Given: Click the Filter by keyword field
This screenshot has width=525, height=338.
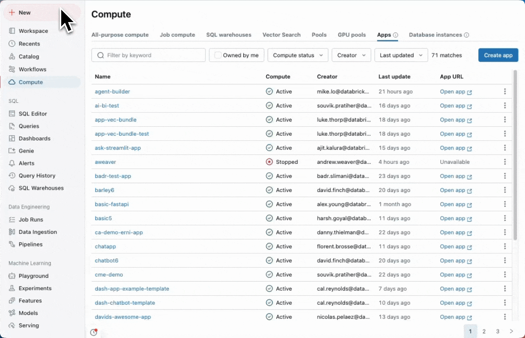Looking at the screenshot, I should tap(149, 55).
